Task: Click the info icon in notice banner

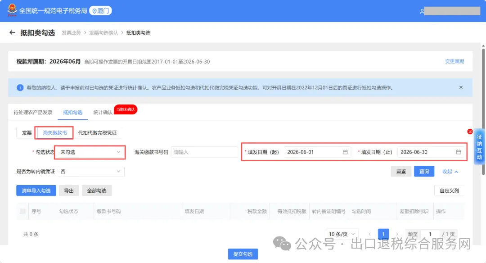Action: pos(20,88)
